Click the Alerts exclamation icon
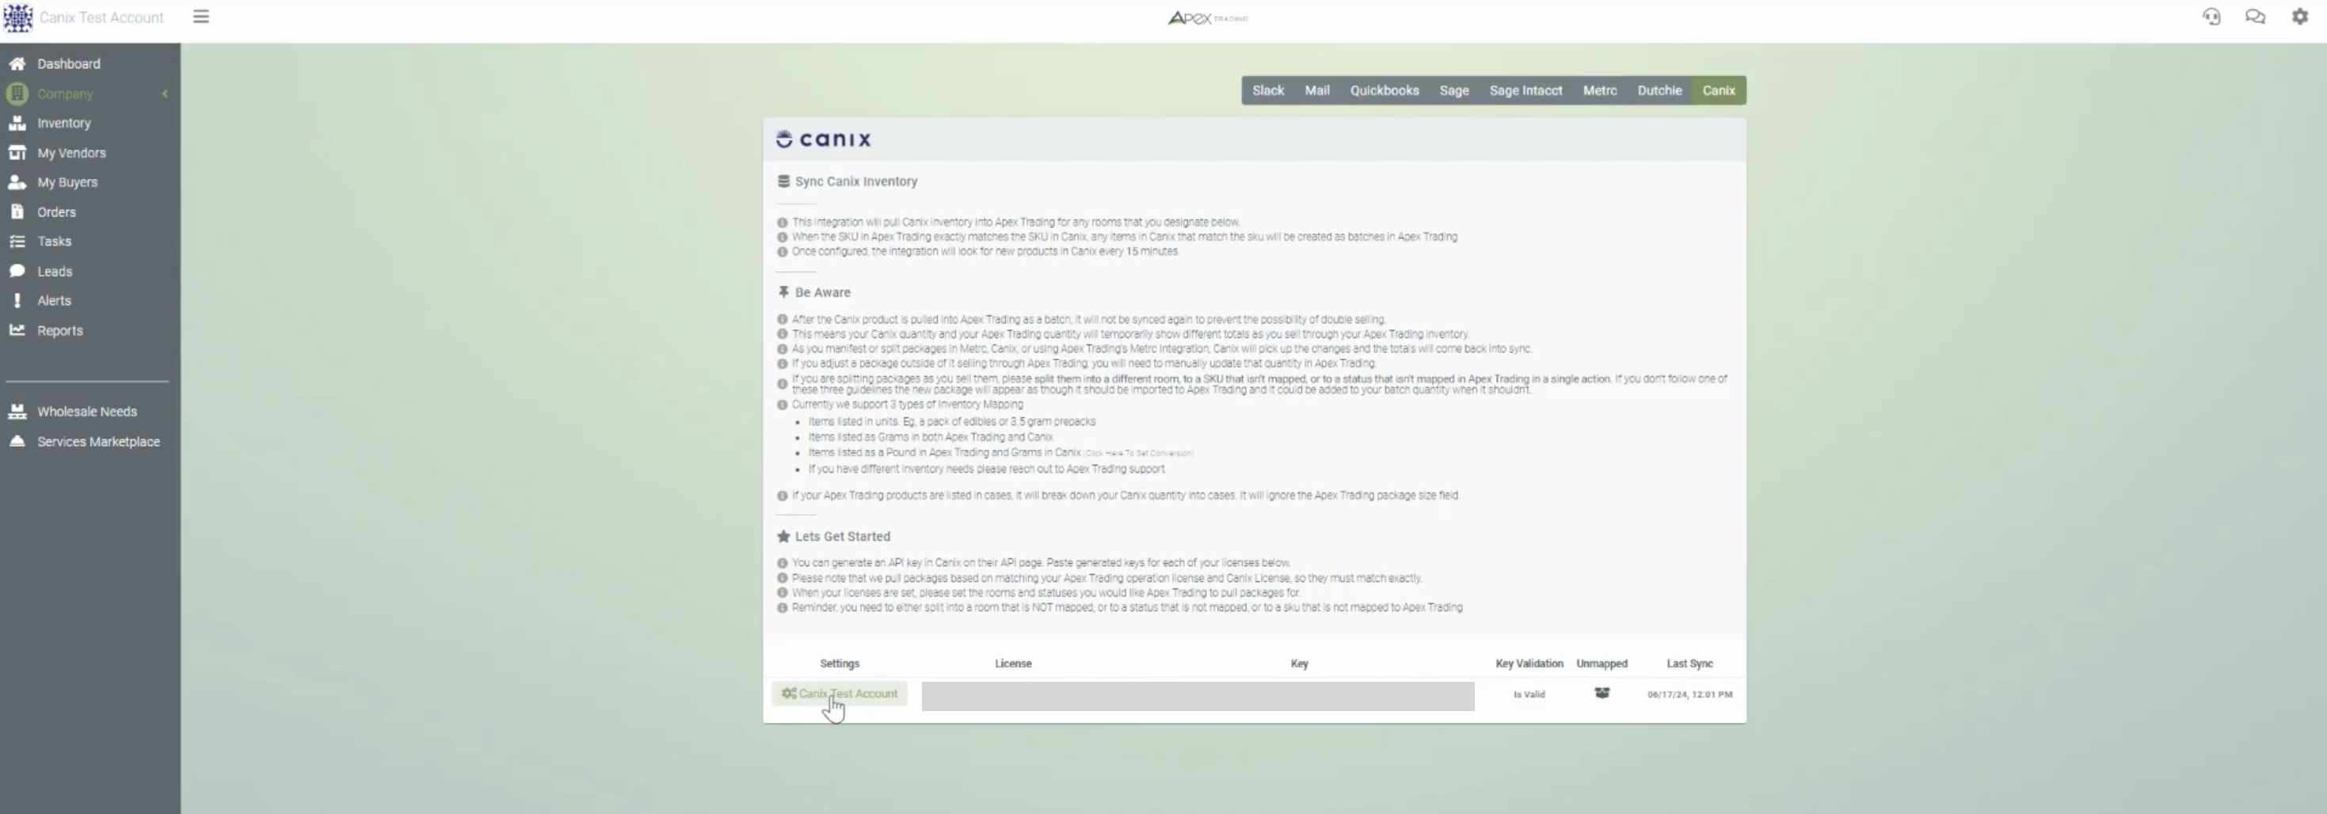2327x814 pixels. [x=17, y=300]
